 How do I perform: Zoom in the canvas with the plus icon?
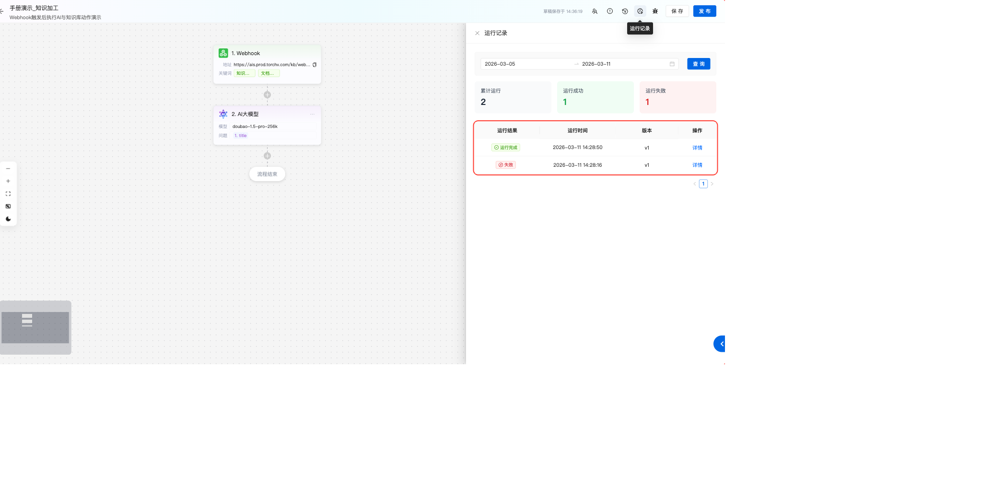coord(8,181)
